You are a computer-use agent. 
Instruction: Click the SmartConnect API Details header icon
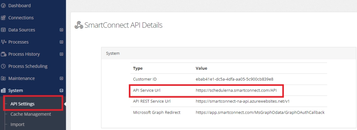79,25
